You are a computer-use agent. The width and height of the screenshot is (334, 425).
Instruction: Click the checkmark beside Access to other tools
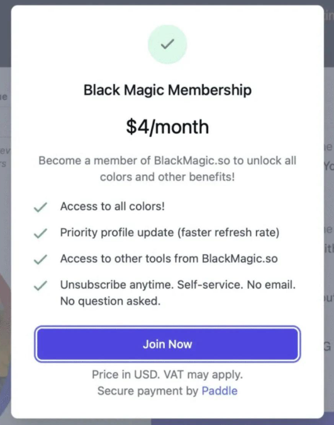40,259
